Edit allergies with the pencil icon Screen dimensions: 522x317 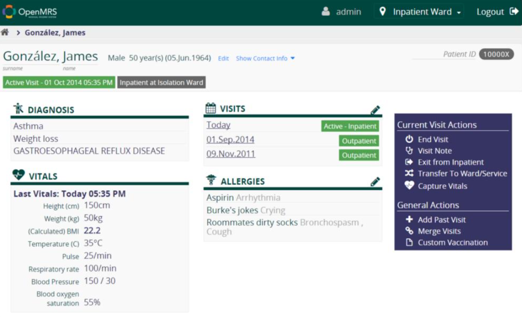tap(375, 181)
